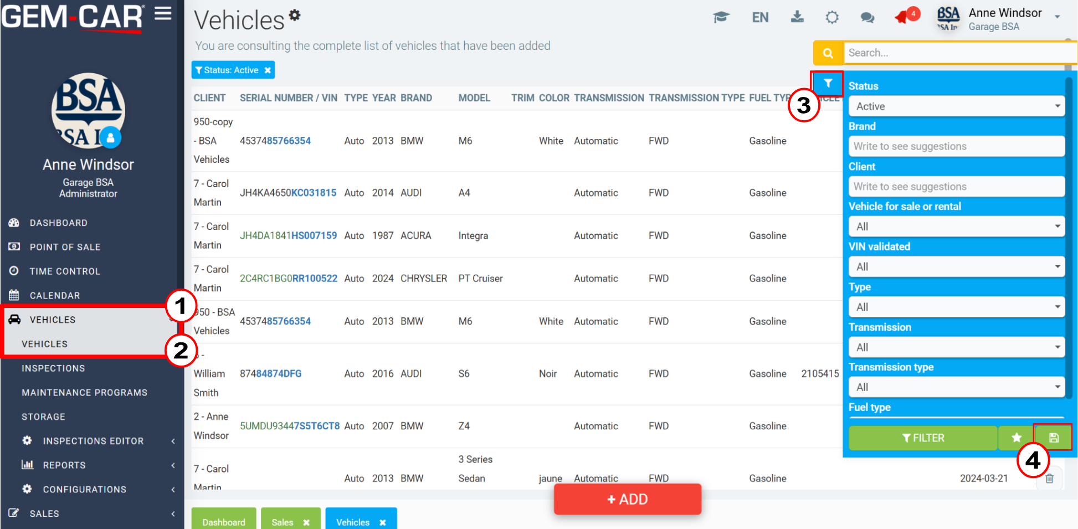Image resolution: width=1078 pixels, height=529 pixels.
Task: Delete the row using the trash icon
Action: coord(1049,479)
